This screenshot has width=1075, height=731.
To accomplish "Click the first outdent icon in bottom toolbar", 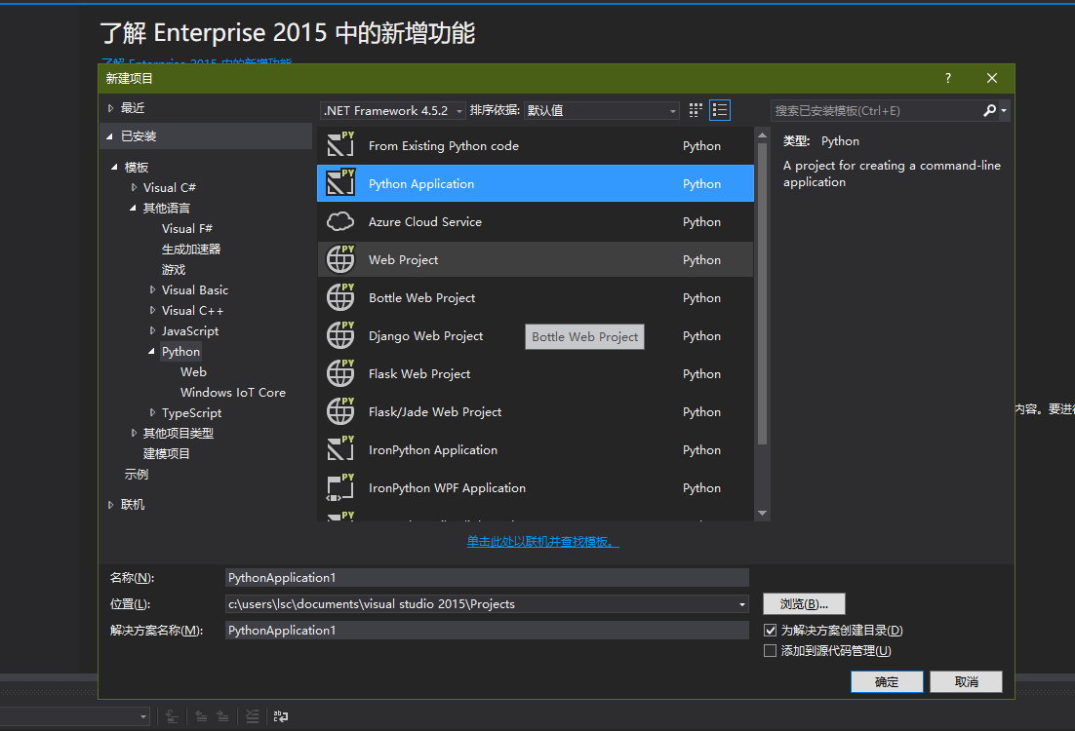I will (202, 716).
